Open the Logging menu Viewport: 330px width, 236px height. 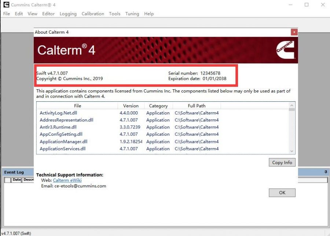click(68, 14)
